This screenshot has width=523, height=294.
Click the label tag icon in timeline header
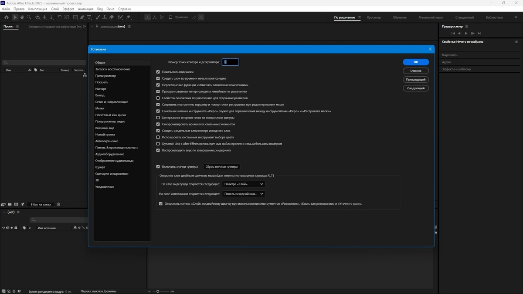click(x=24, y=228)
